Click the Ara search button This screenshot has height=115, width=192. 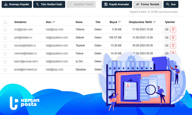171,4
